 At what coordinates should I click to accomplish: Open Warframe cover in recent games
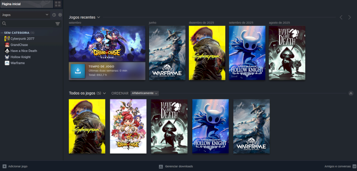tap(167, 53)
